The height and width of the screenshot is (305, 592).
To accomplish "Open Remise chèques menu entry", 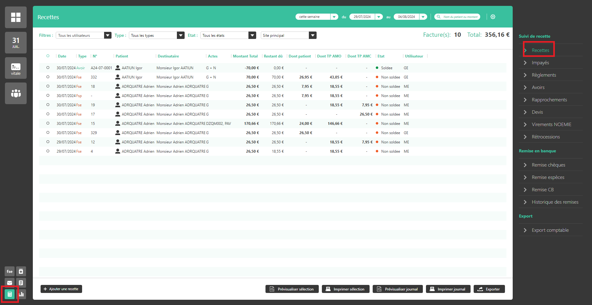I will (x=548, y=165).
